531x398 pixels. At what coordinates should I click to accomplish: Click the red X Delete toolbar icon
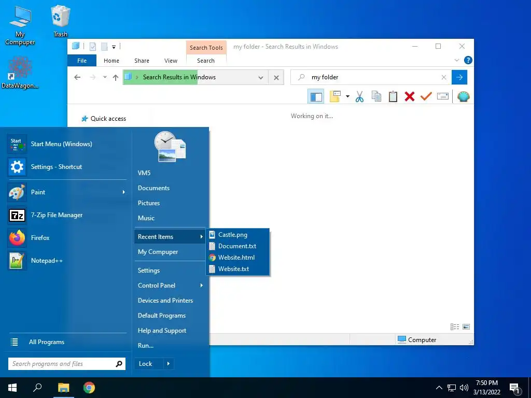[410, 96]
